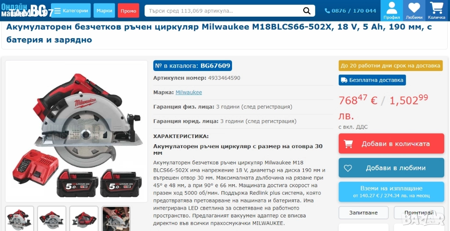Select the third saw thumbnail image
The image size is (450, 231).
click(x=84, y=219)
